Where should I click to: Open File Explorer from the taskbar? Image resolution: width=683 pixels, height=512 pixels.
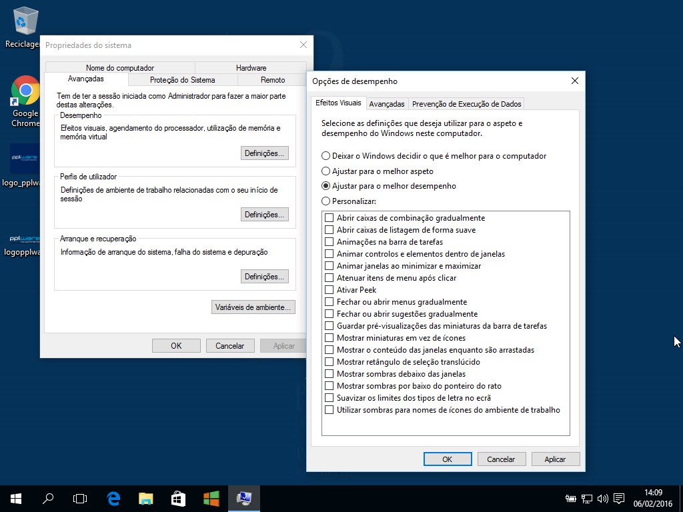coord(146,498)
